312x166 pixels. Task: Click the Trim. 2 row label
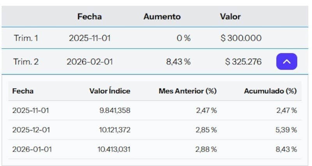(26, 62)
